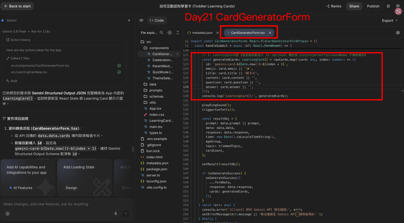404x223 pixels.
Task: Click the Gemini sparkle icon
Action: click(x=3, y=20)
